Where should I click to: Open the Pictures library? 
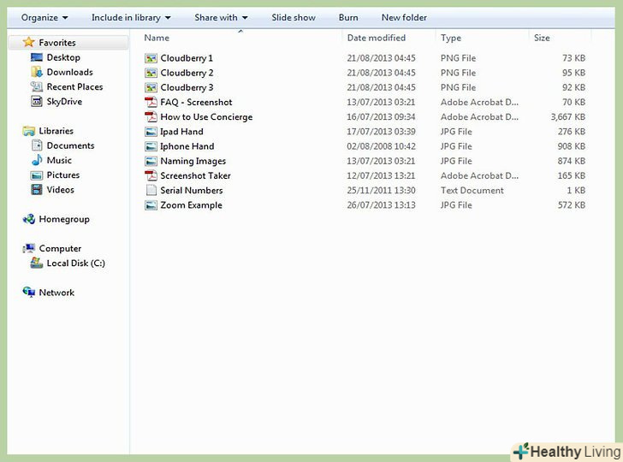point(63,175)
